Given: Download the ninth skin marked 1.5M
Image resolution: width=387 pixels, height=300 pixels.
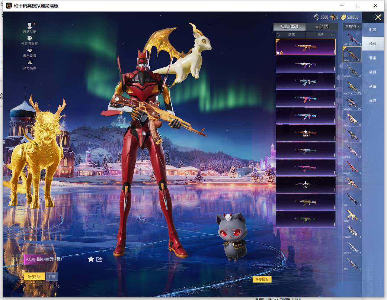Looking at the screenshot, I should tap(306, 185).
